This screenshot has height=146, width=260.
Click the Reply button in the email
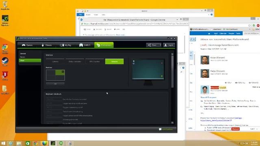(228, 83)
